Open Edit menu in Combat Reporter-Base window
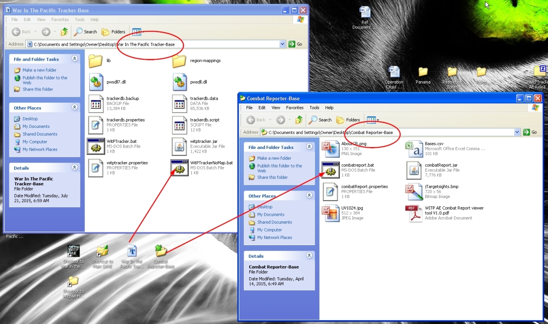548x324 pixels. tap(262, 107)
